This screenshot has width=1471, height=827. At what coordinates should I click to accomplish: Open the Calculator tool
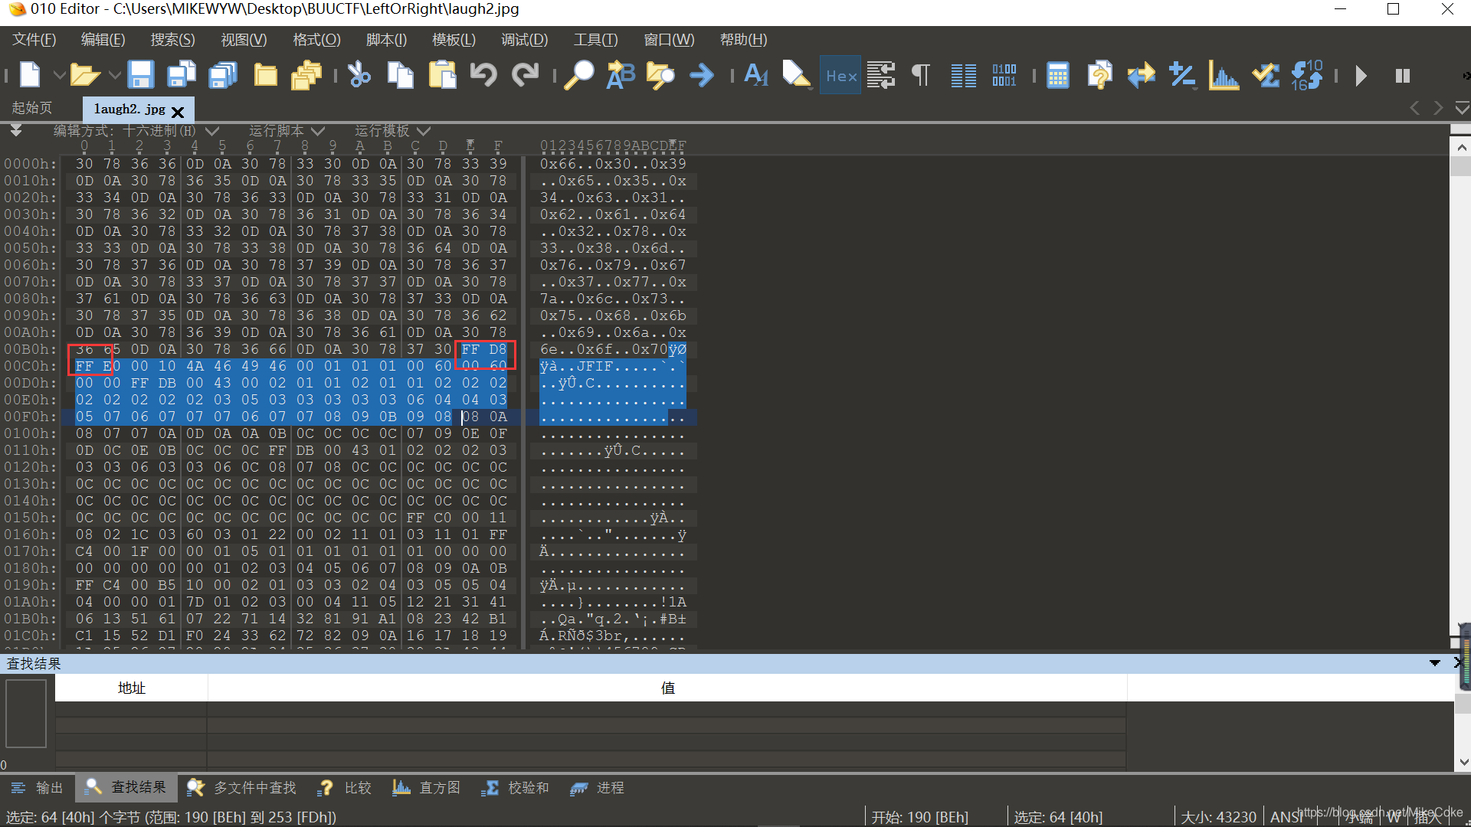point(1058,75)
